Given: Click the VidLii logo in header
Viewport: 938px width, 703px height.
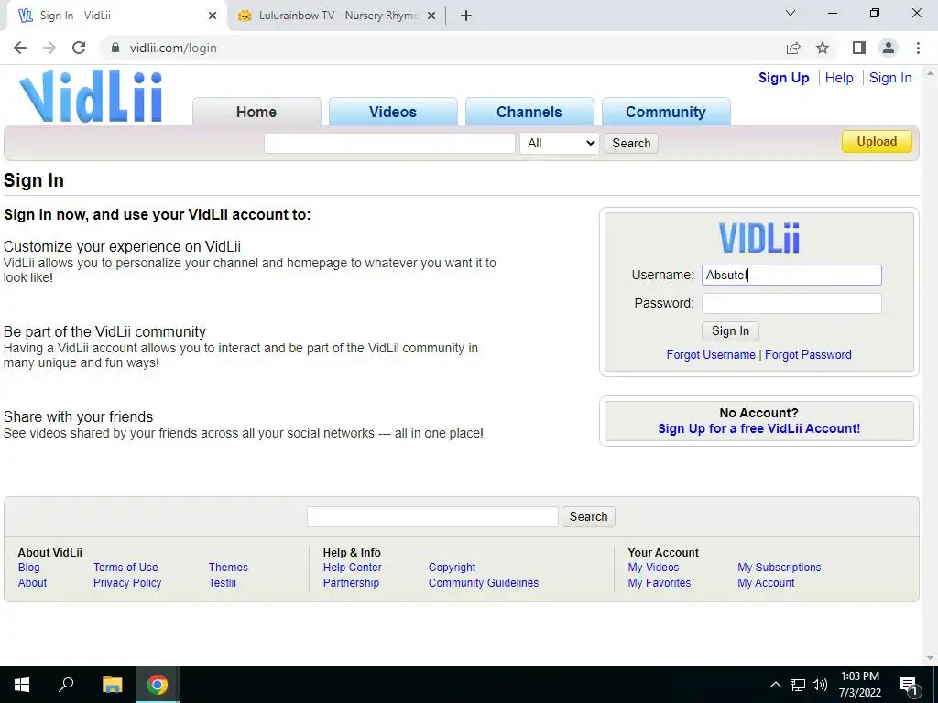Looking at the screenshot, I should click(91, 96).
